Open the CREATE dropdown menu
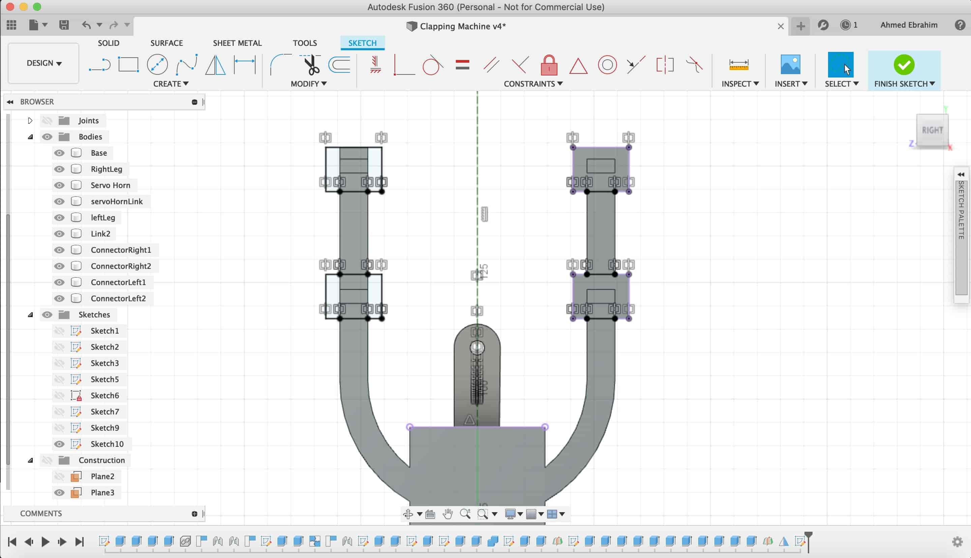The image size is (971, 558). coord(171,84)
